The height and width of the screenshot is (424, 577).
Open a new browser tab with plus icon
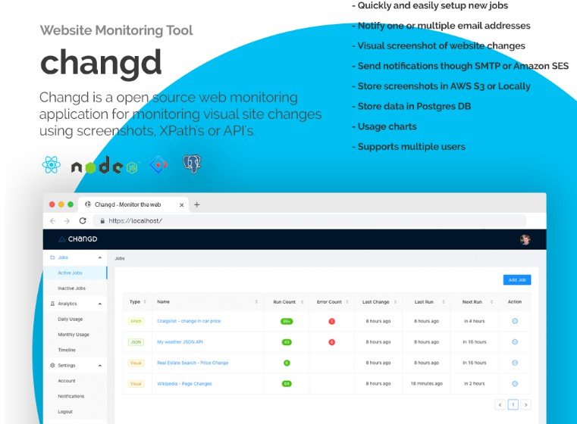tap(197, 204)
